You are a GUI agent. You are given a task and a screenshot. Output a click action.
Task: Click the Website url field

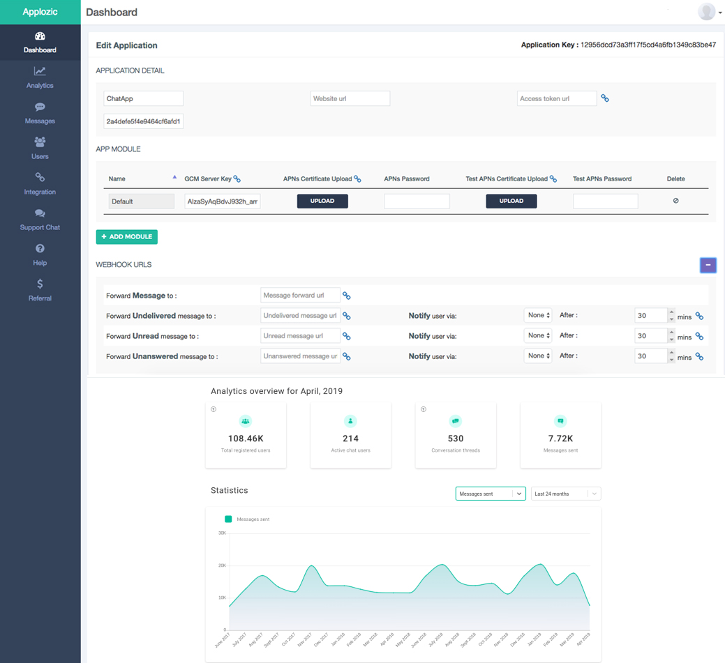tap(350, 98)
